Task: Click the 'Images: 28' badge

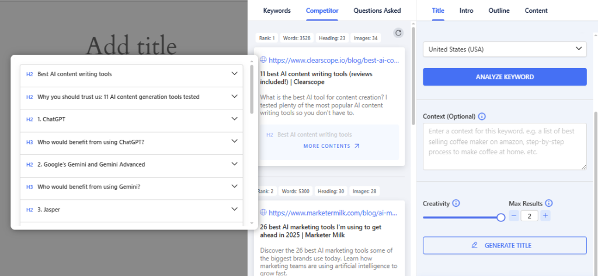Action: [x=365, y=191]
